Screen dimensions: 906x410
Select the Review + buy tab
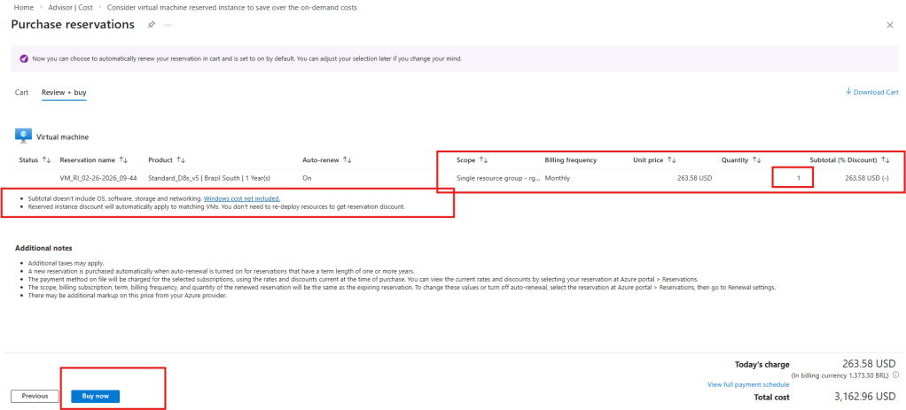(x=64, y=92)
